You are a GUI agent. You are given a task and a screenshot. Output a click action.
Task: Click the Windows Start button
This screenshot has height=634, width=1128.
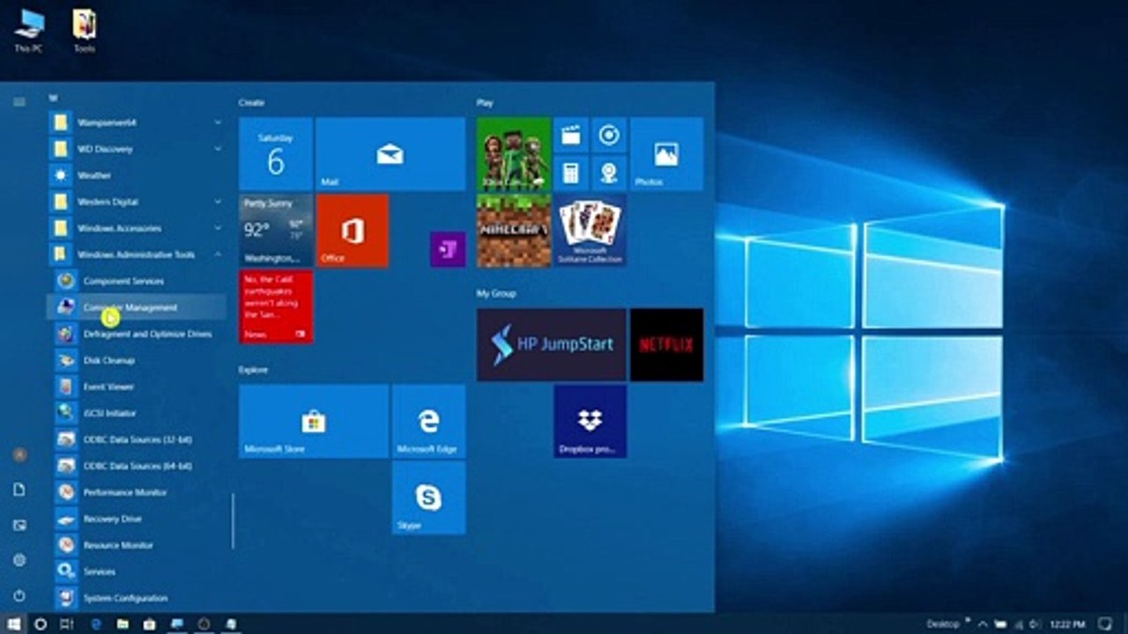click(x=14, y=623)
